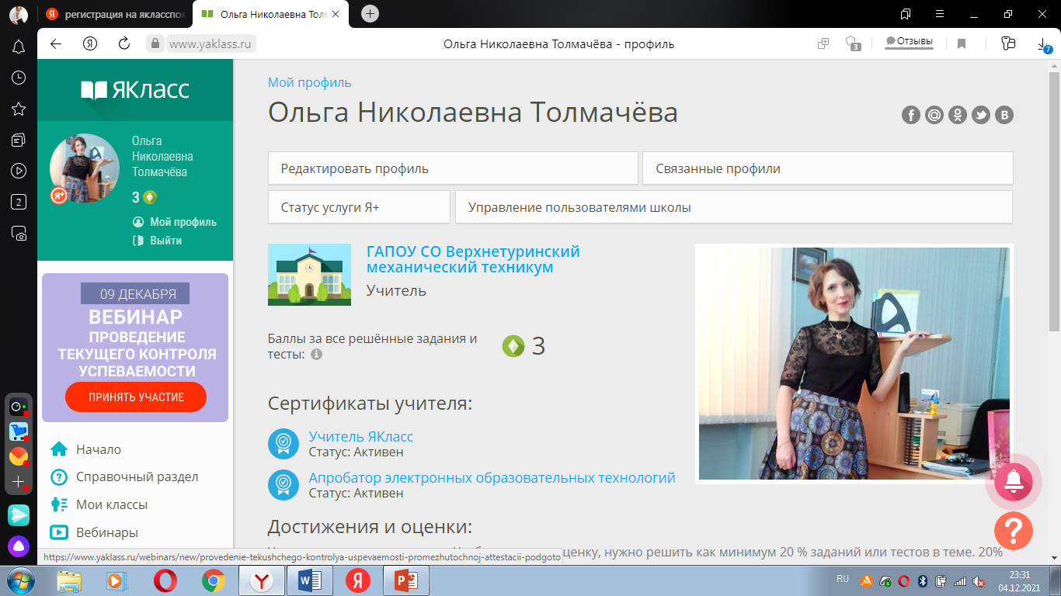Open ГАПОУ СО Верхнетуринский механический техникум link

point(473,259)
